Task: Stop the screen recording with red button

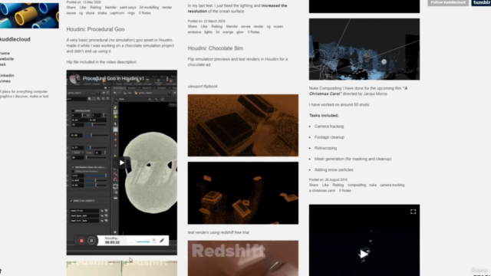Action: click(x=81, y=241)
